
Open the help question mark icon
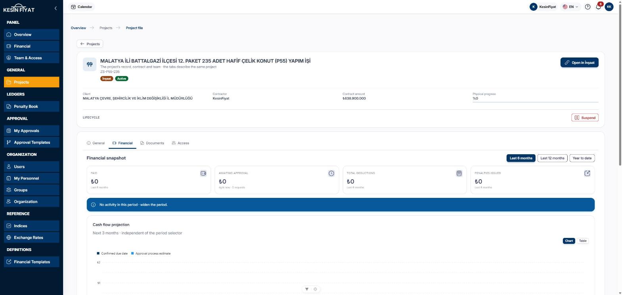[587, 7]
